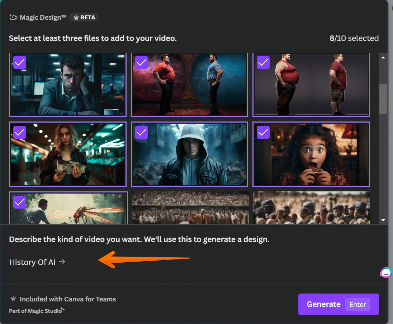
Task: Open the smiley assistant bubble icon
Action: (x=385, y=273)
